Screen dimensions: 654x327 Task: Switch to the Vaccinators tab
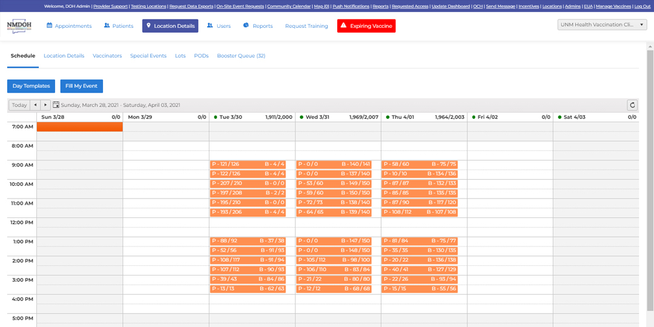coord(107,56)
